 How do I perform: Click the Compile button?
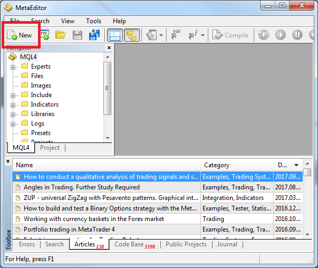tap(230, 35)
